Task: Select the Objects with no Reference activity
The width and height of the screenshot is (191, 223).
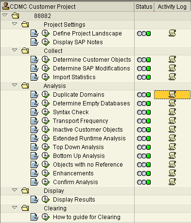Action: pyautogui.click(x=88, y=165)
